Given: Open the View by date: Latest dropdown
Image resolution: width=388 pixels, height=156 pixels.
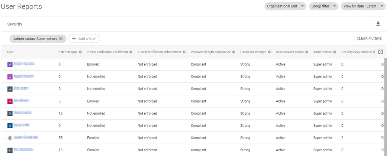Looking at the screenshot, I should (363, 6).
